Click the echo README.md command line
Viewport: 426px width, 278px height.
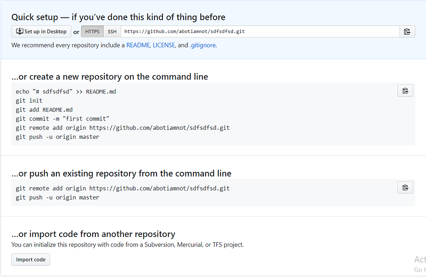pos(66,91)
